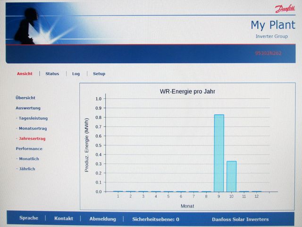
Task: Click the Inverter Group subtitle
Action: 272,36
